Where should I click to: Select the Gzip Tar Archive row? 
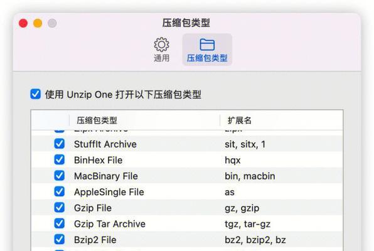click(187, 223)
